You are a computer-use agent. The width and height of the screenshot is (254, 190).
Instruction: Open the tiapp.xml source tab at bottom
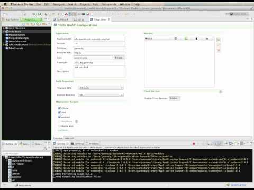(x=69, y=138)
